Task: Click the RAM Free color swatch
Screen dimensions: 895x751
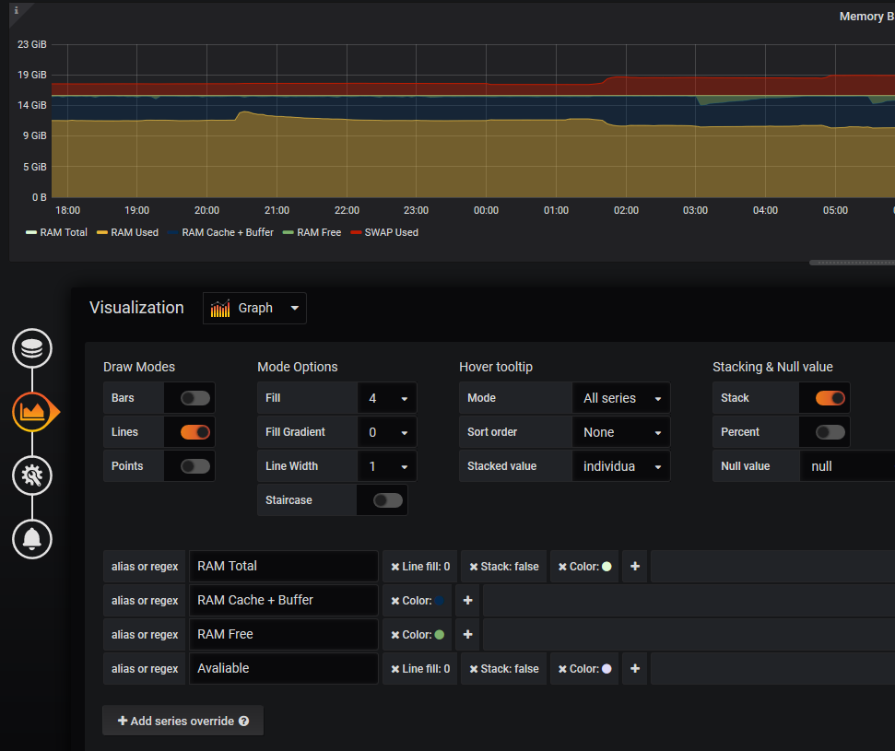Action: (x=439, y=635)
